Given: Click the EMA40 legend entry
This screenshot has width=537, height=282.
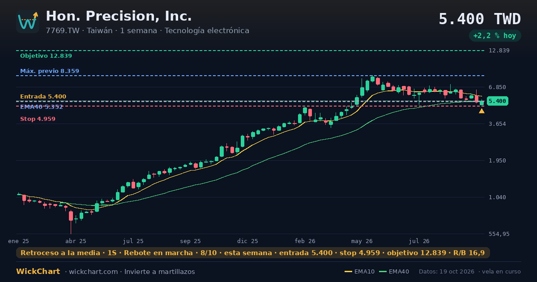Looking at the screenshot, I should coord(394,272).
